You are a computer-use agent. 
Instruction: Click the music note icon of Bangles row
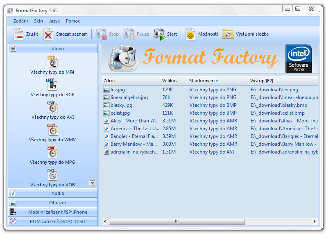click(x=106, y=136)
